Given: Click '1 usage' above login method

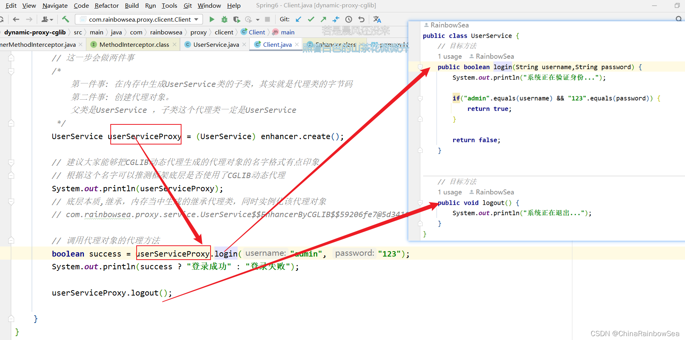Looking at the screenshot, I should pos(450,56).
